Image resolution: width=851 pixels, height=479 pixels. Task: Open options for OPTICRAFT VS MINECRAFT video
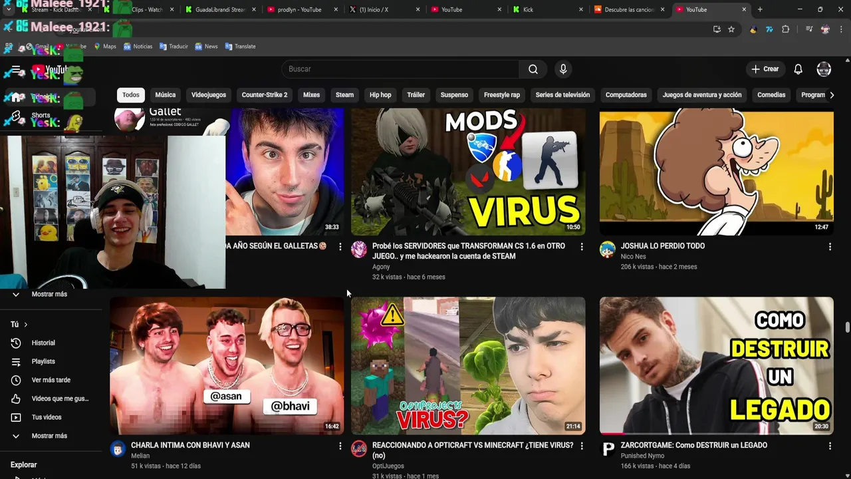click(x=582, y=446)
